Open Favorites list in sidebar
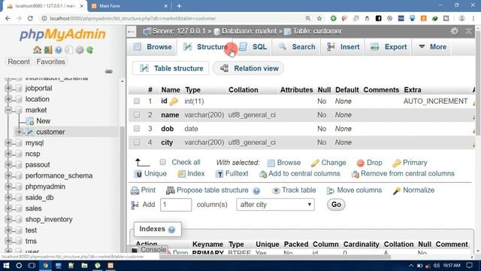The image size is (481, 271). 50,62
